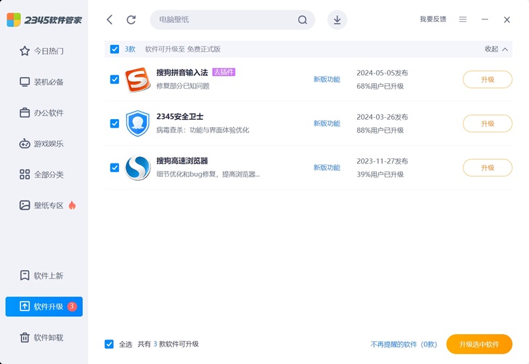Click the 搜狗拼音输入法 app icon
Viewport: 529px width, 364px height.
point(138,79)
